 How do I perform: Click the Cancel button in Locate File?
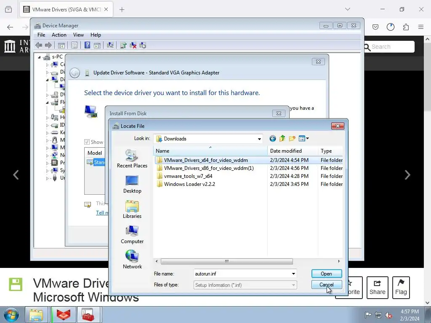327,285
